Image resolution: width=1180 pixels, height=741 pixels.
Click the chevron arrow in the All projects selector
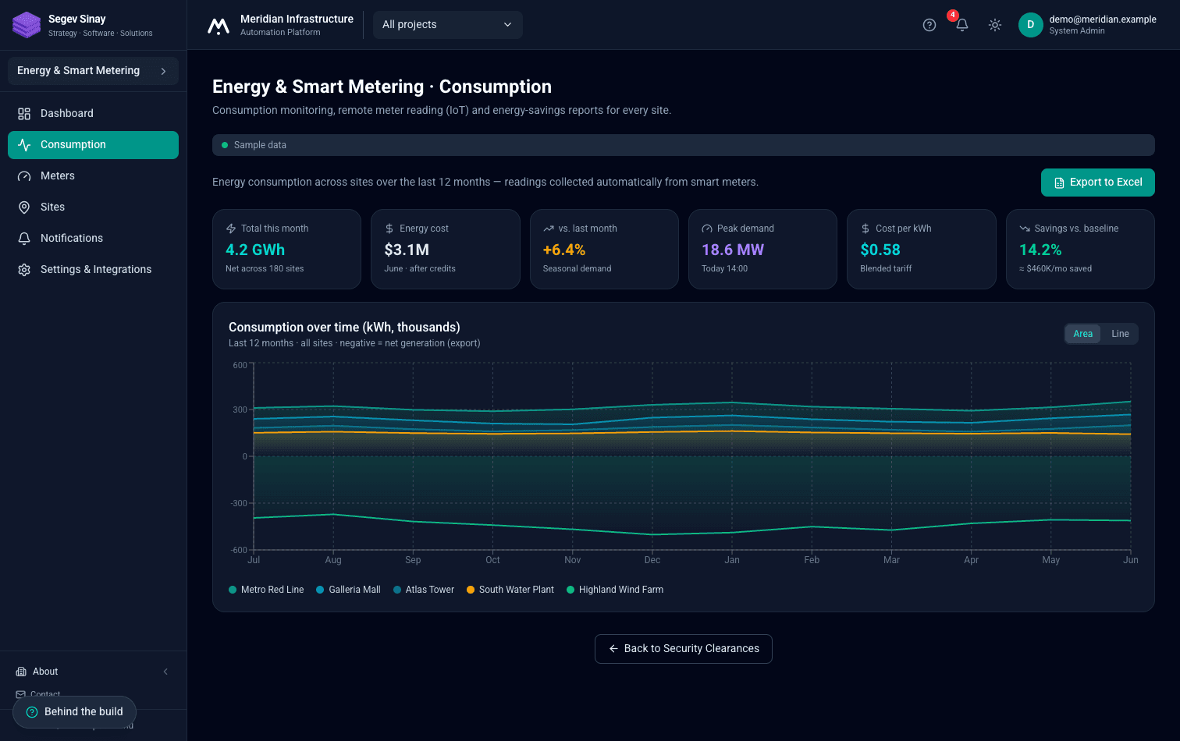pyautogui.click(x=507, y=25)
